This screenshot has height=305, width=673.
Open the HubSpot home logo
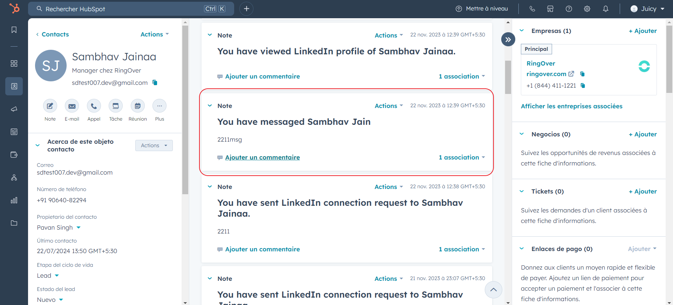[x=14, y=8]
